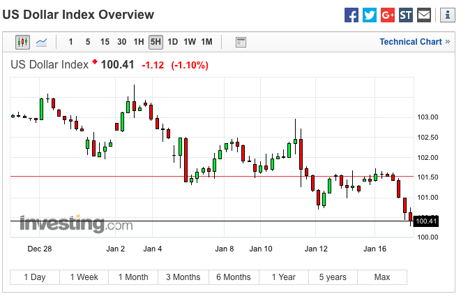The width and height of the screenshot is (461, 301).
Task: Switch to candlestick chart type
Action: tap(22, 42)
